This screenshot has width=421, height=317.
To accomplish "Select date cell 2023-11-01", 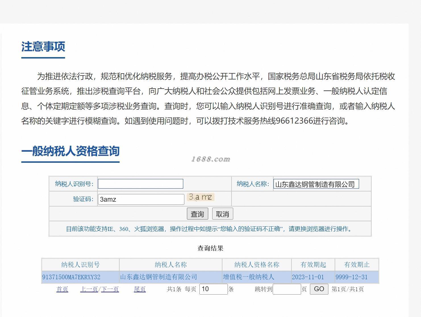I will [x=313, y=277].
